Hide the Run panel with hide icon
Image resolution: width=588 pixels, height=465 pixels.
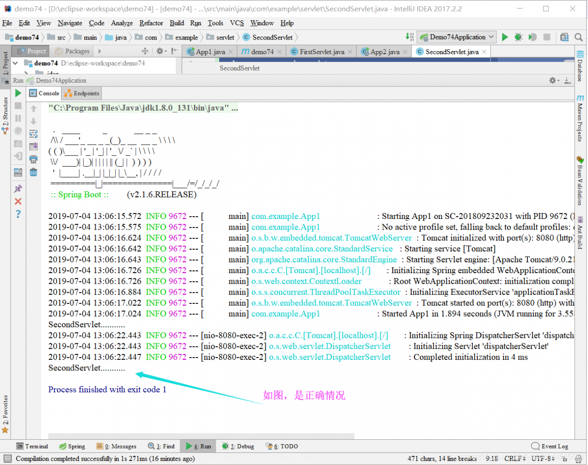coord(567,80)
